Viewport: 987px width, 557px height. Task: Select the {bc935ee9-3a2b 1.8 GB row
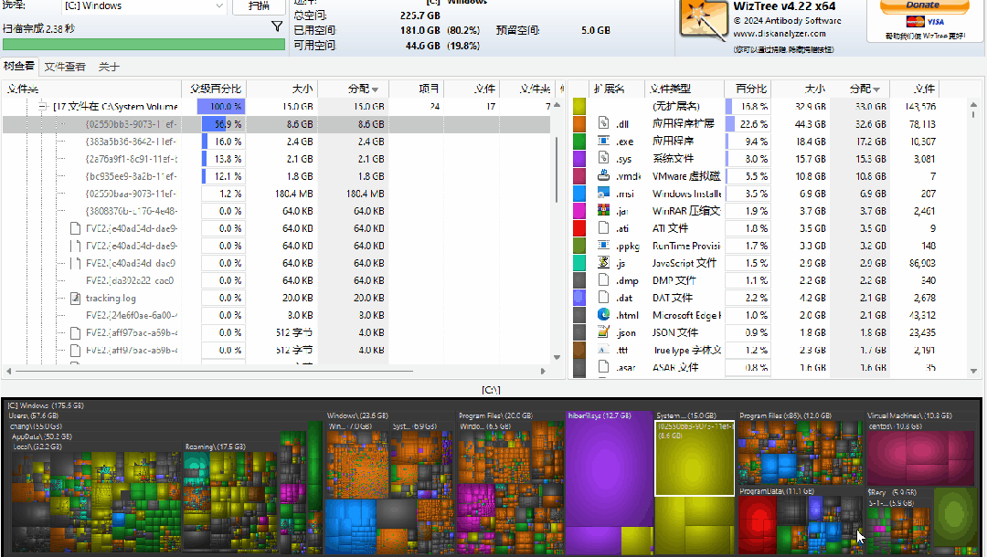click(x=276, y=176)
